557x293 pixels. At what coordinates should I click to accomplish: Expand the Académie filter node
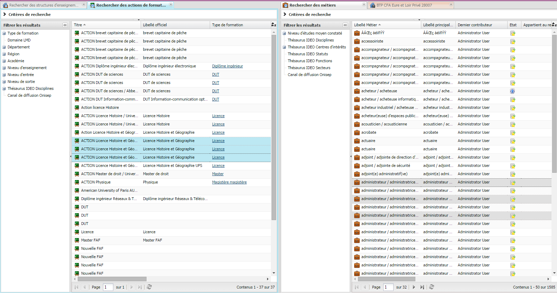[4, 61]
